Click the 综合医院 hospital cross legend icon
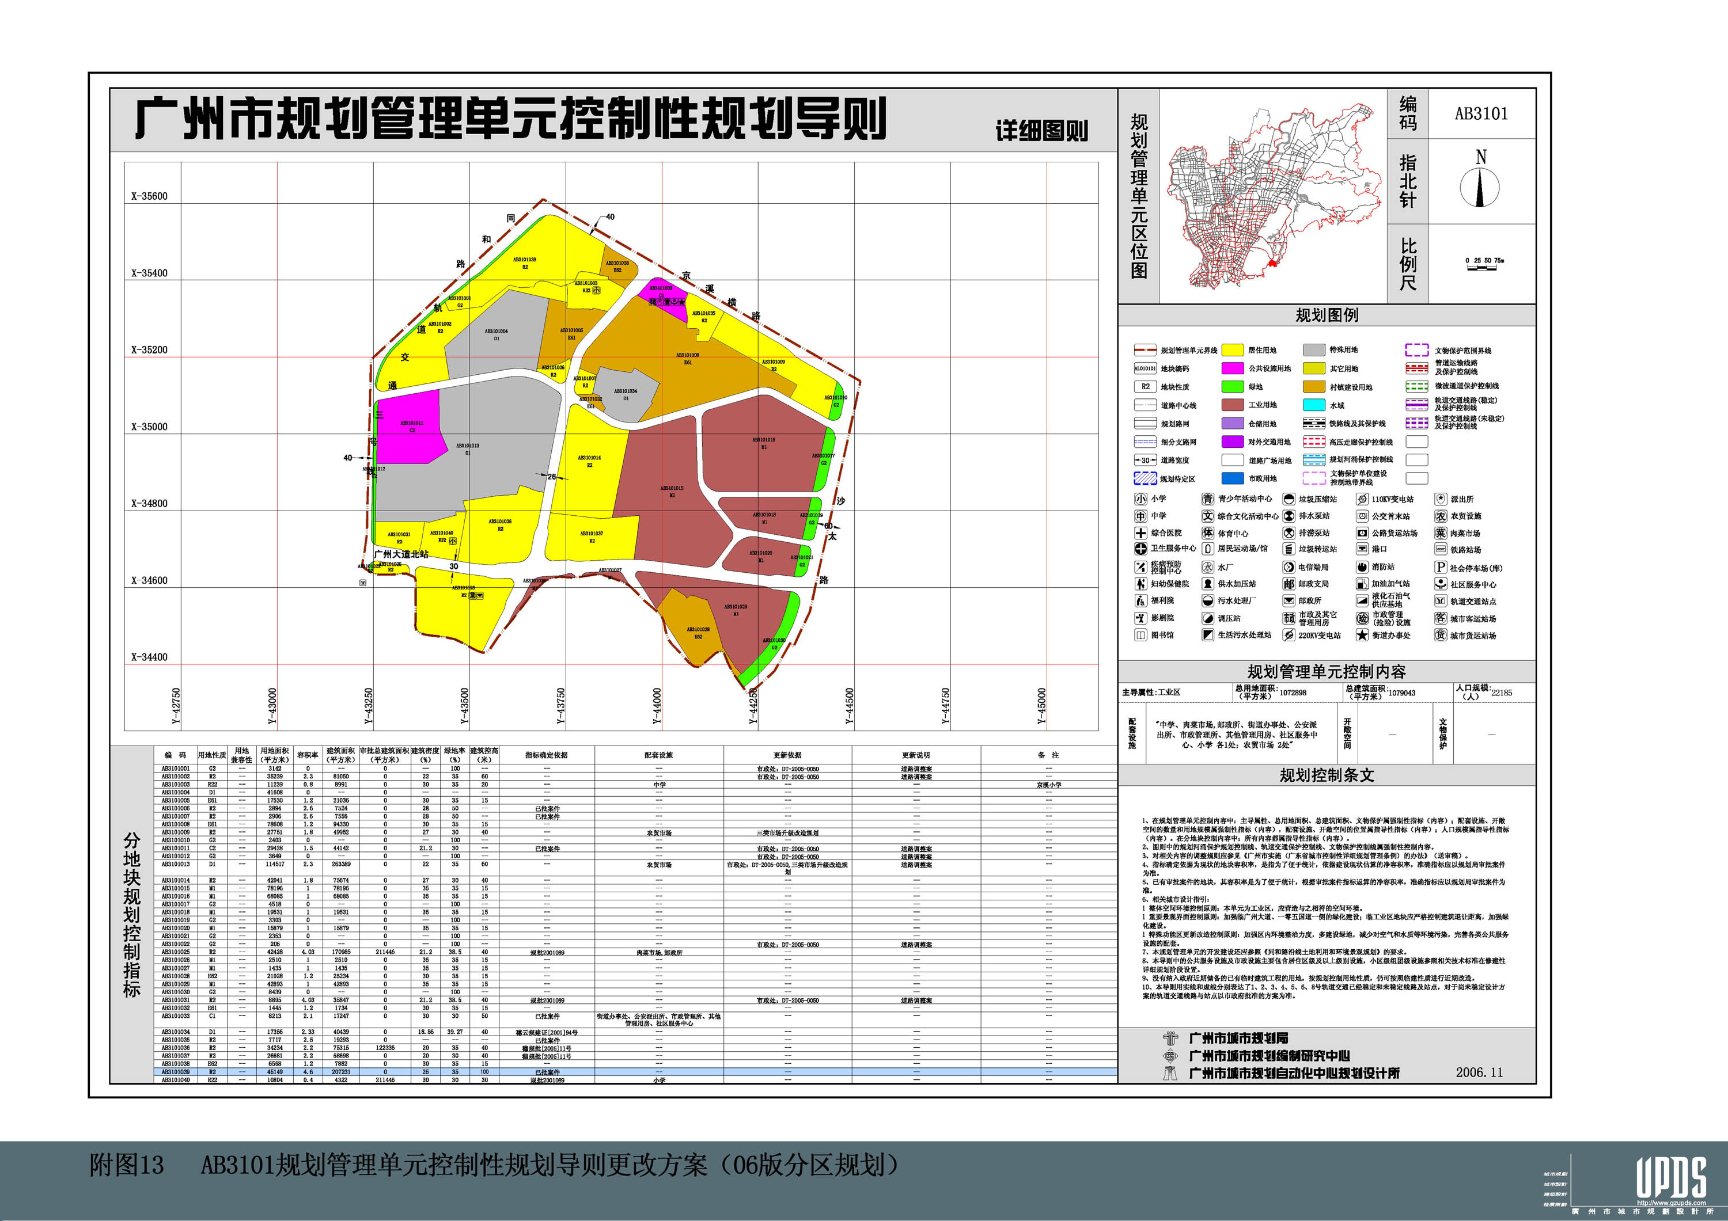Viewport: 1728px width, 1221px height. coord(1141,532)
